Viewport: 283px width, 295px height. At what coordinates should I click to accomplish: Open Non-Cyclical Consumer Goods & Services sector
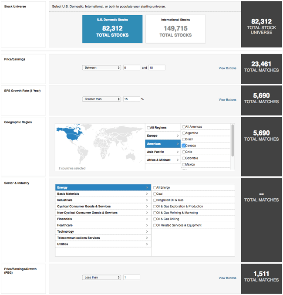pyautogui.click(x=103, y=213)
